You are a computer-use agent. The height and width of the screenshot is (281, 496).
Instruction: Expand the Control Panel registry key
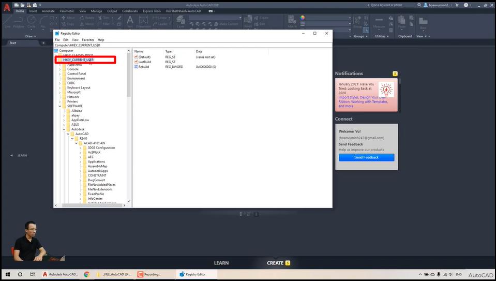pos(60,73)
